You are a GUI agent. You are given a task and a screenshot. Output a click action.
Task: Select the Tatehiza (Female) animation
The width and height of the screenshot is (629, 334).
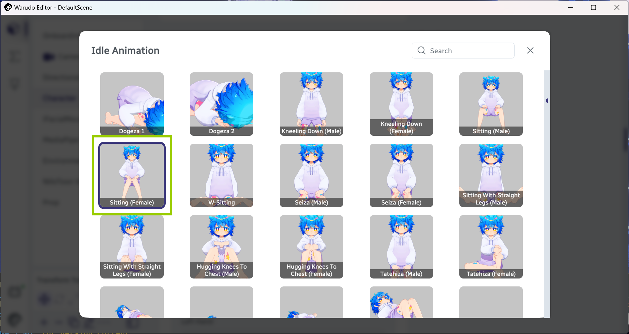click(x=491, y=247)
